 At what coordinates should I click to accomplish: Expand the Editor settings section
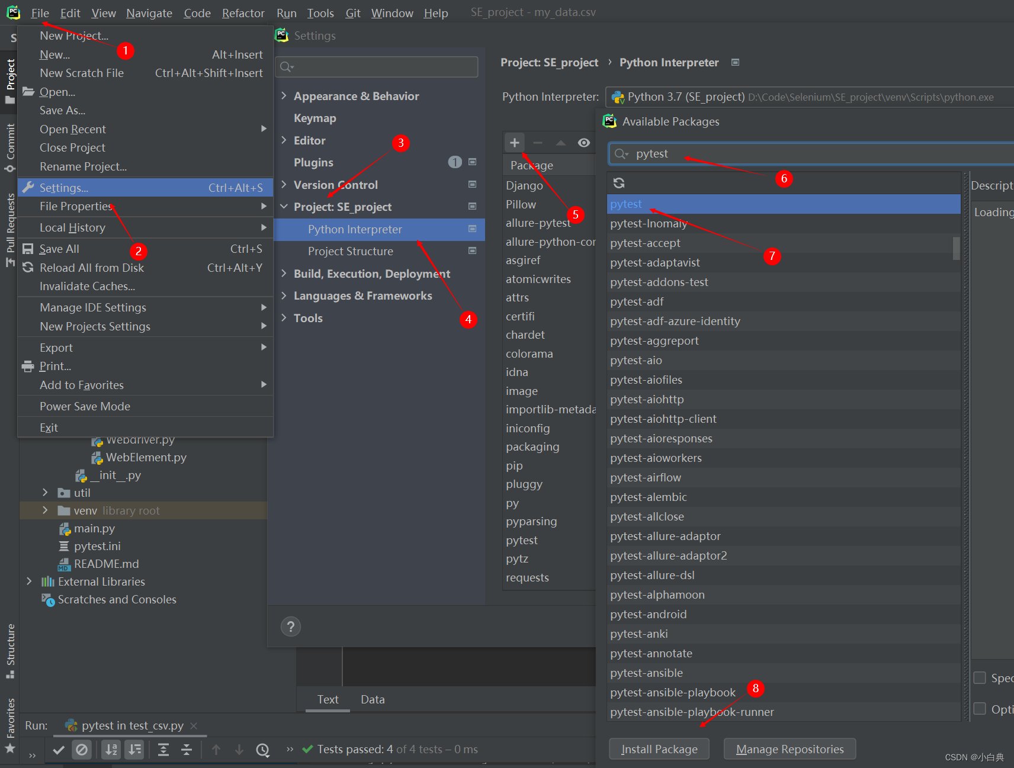[284, 140]
